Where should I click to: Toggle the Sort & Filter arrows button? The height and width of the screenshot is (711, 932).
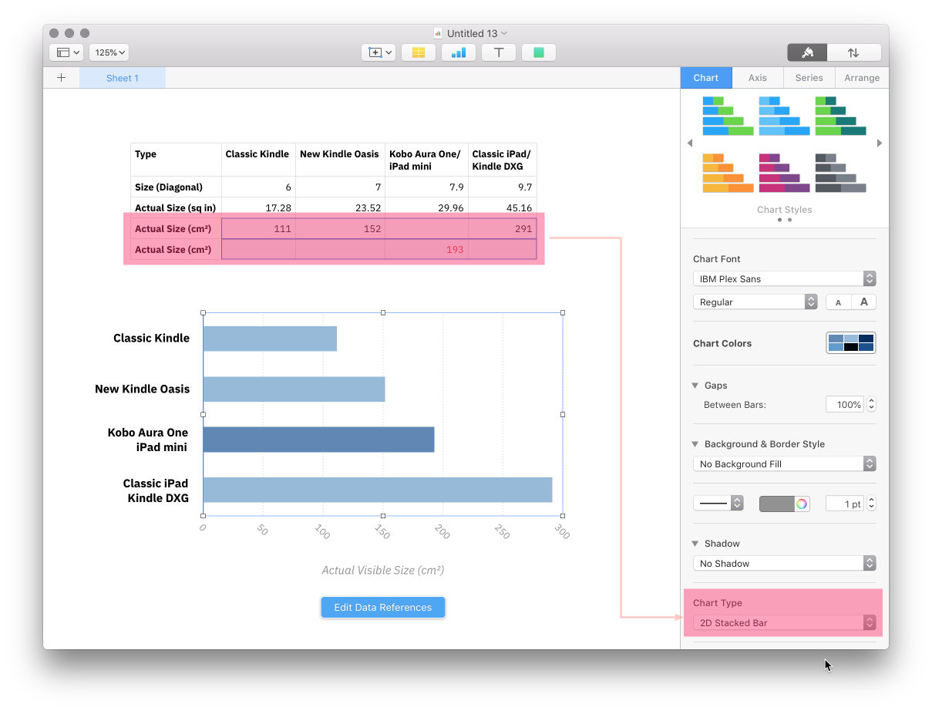point(853,52)
